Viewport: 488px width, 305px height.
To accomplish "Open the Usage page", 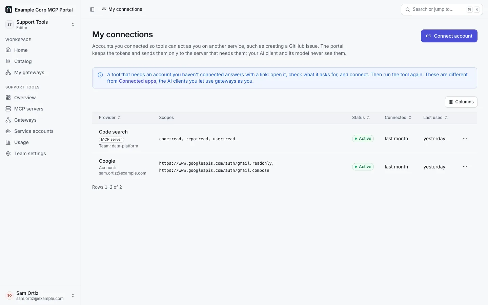I will click(x=41, y=142).
